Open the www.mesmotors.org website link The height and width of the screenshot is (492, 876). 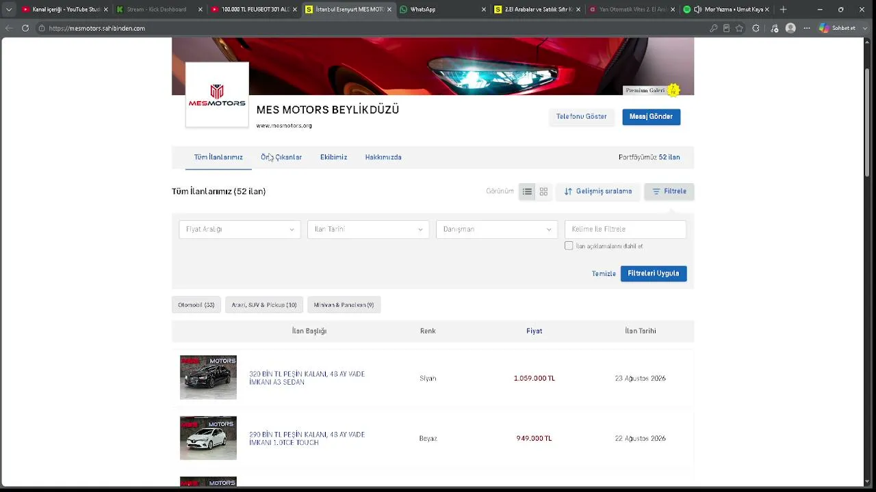point(284,126)
